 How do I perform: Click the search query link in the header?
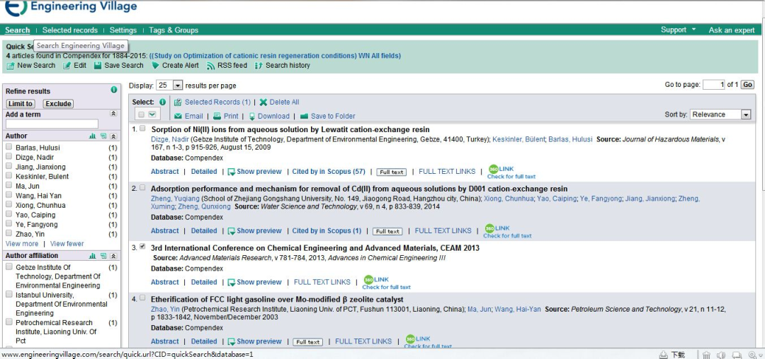tap(275, 56)
